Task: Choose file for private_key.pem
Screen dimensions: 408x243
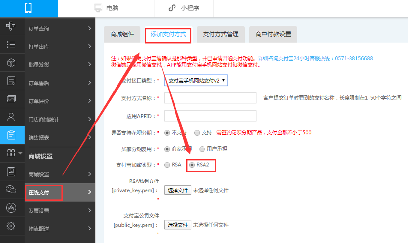Action: click(x=177, y=190)
